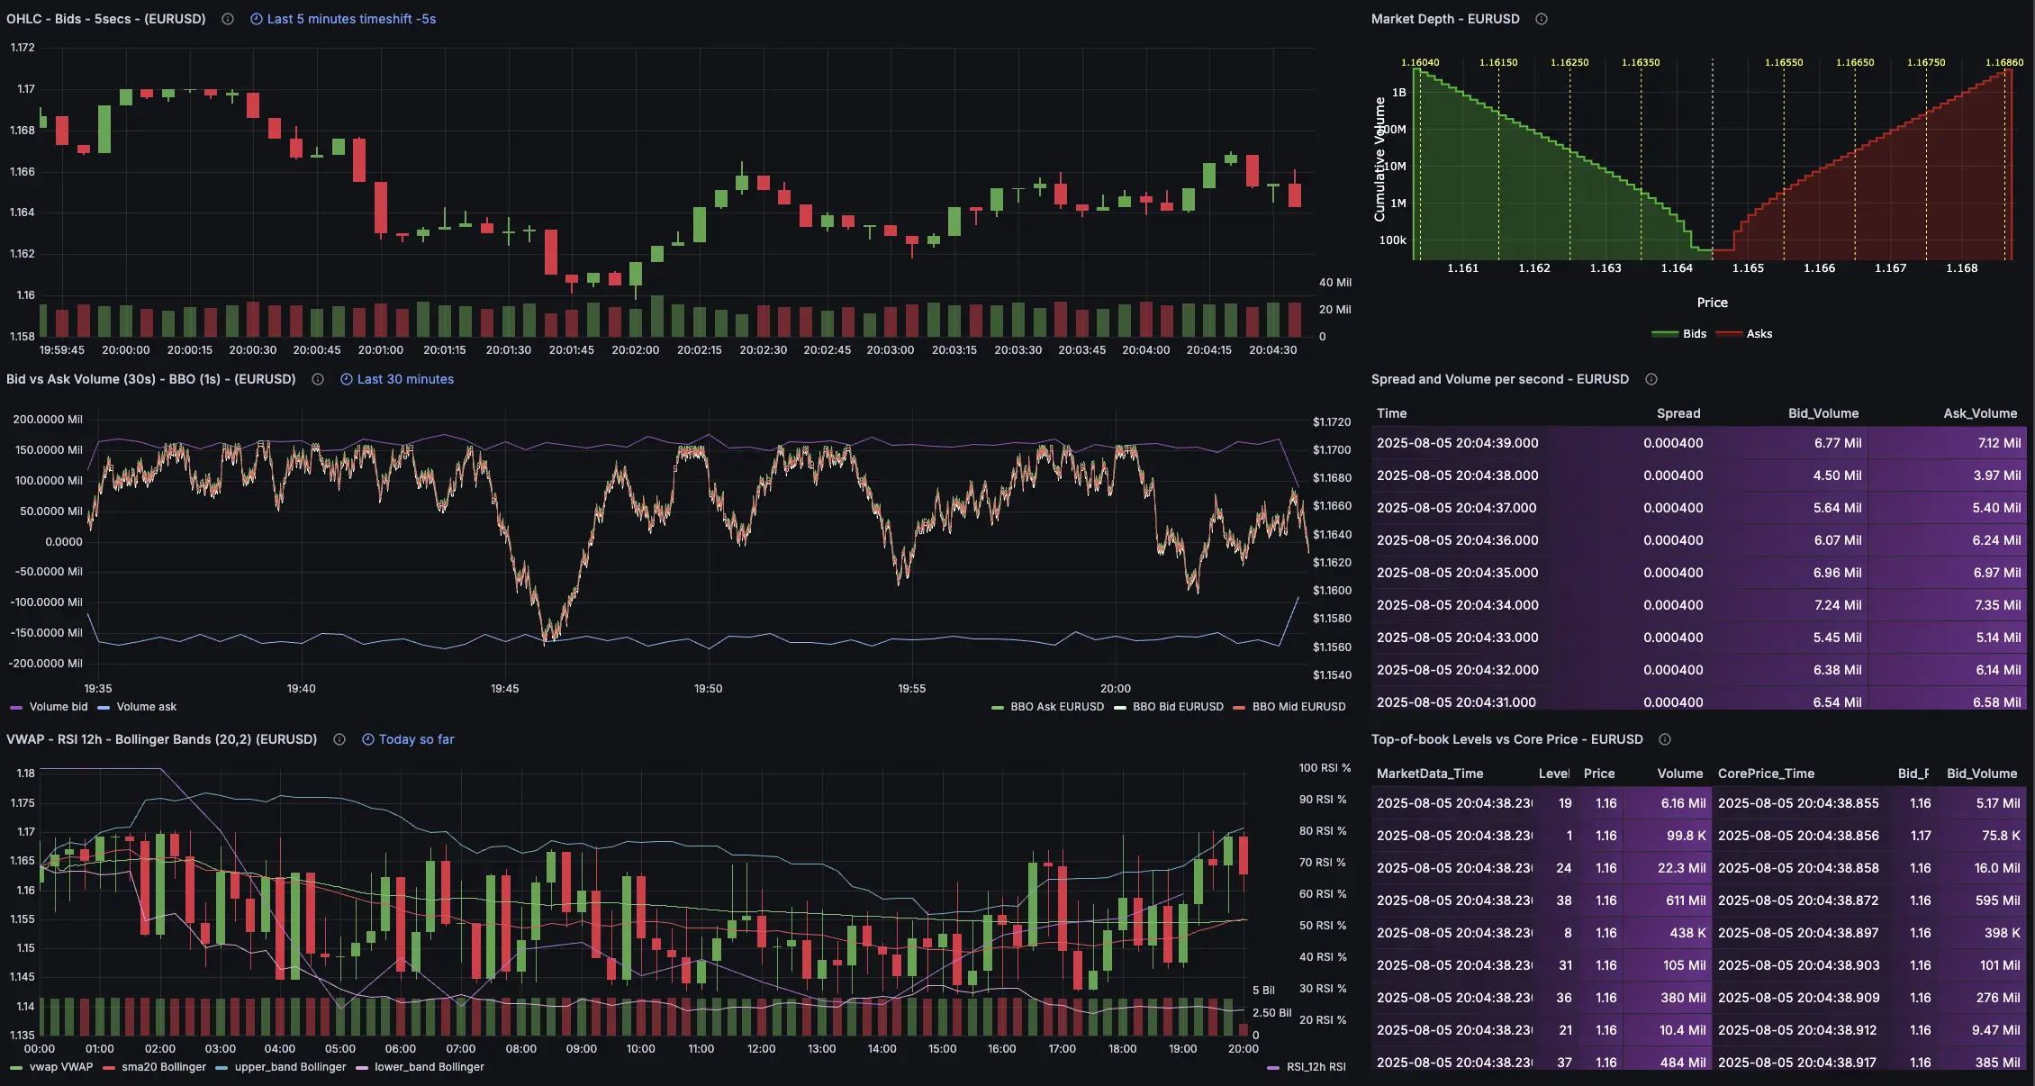Open the OHLC - Bids panel title menu
The image size is (2035, 1086).
104,18
